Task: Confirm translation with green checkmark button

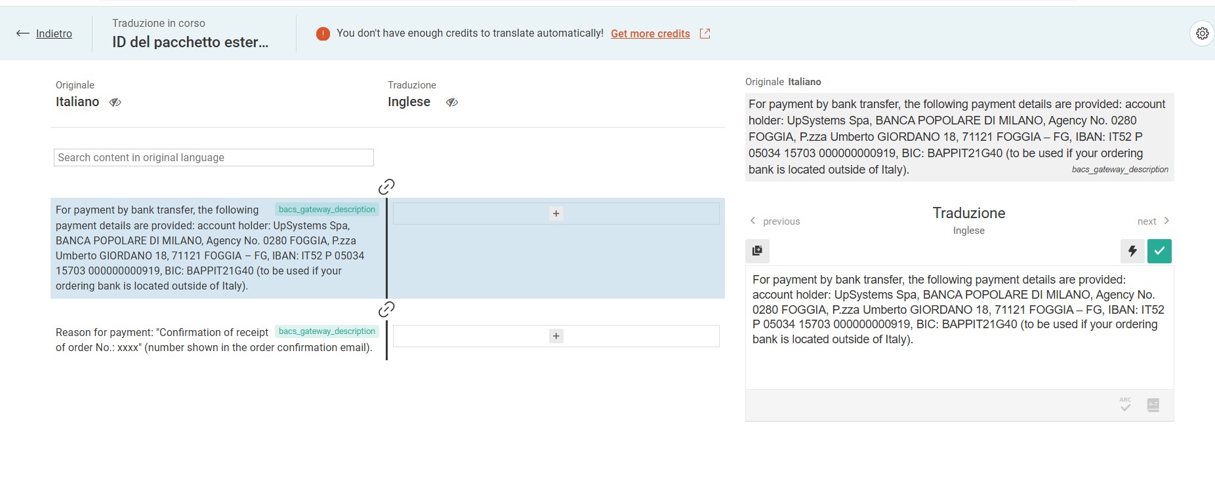Action: coord(1159,251)
